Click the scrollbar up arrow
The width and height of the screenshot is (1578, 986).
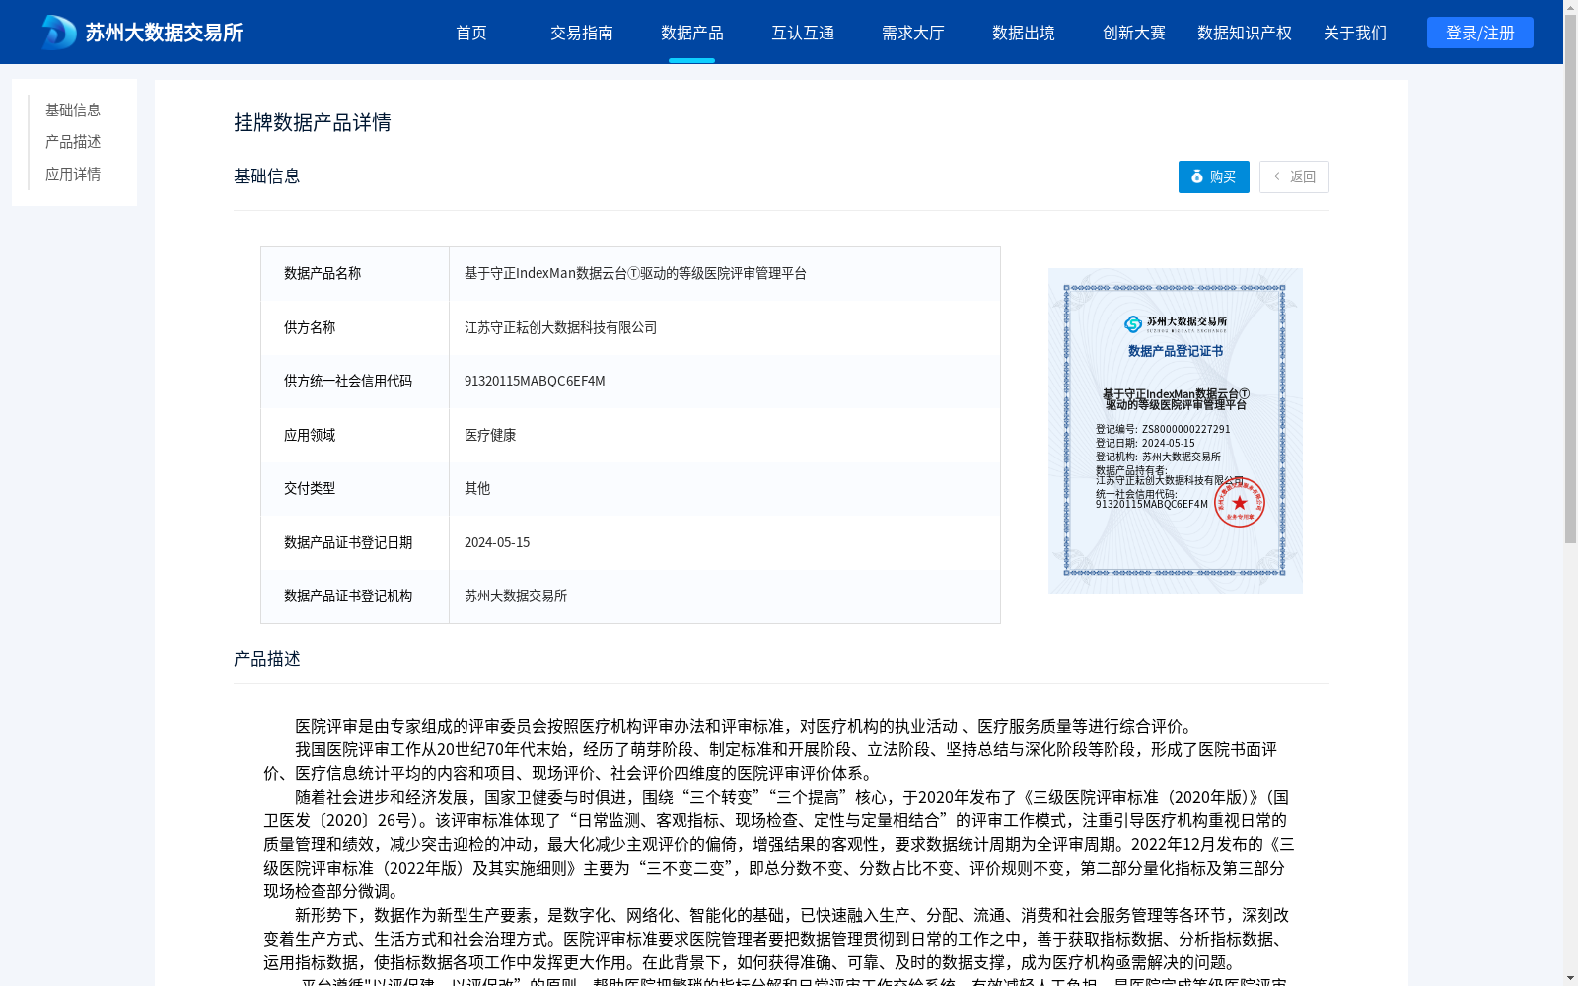(x=1570, y=7)
